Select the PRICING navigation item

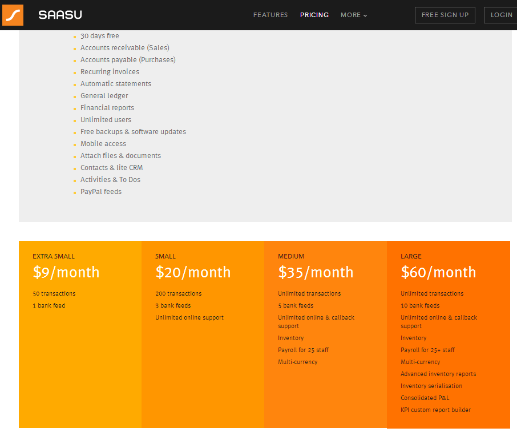[x=314, y=15]
